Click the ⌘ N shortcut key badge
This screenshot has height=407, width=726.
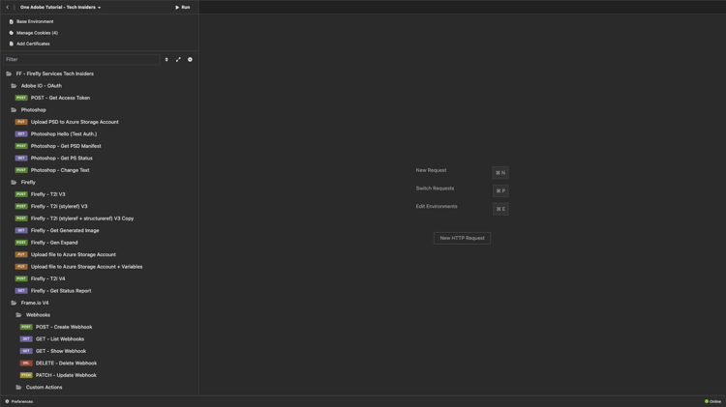[x=500, y=173]
